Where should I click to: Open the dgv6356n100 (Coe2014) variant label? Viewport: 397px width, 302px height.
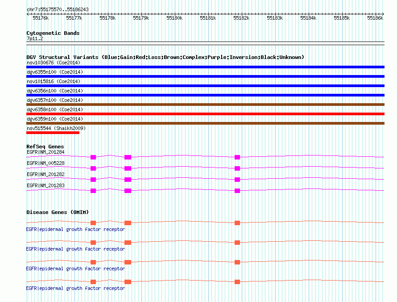[55, 91]
